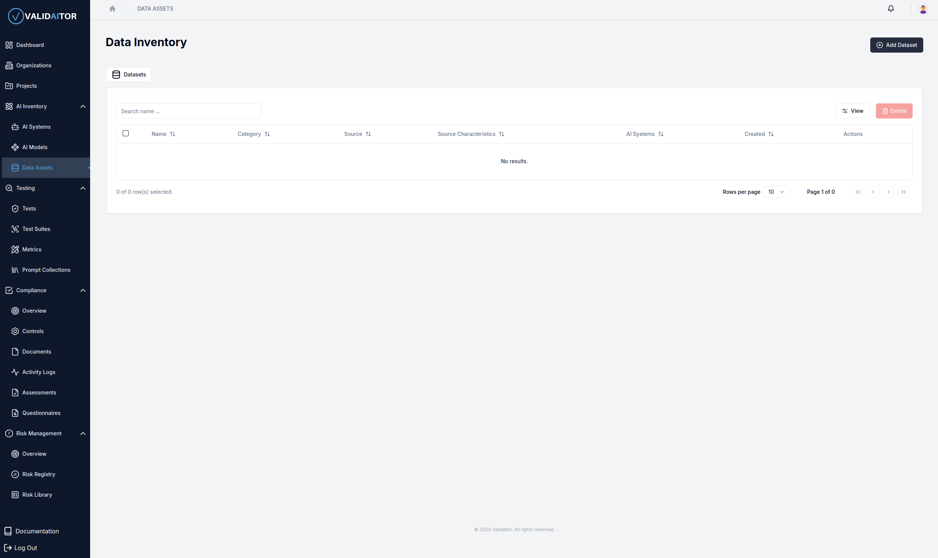Click the notifications bell icon
Image resolution: width=938 pixels, height=558 pixels.
[890, 8]
